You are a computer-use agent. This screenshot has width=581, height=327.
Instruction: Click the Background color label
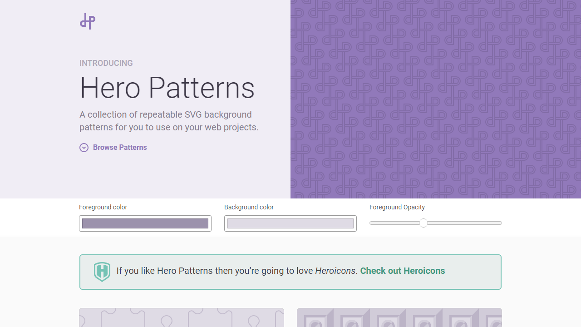pos(249,207)
